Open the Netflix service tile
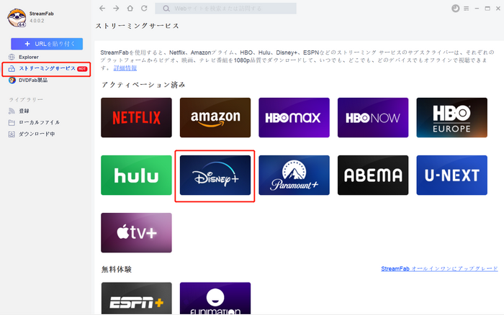 [x=136, y=117]
